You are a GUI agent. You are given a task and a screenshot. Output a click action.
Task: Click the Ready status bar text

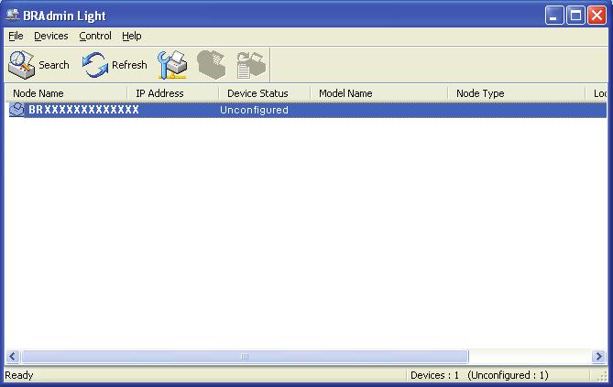point(18,375)
